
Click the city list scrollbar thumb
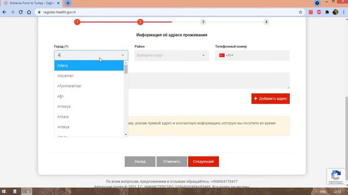click(x=126, y=69)
